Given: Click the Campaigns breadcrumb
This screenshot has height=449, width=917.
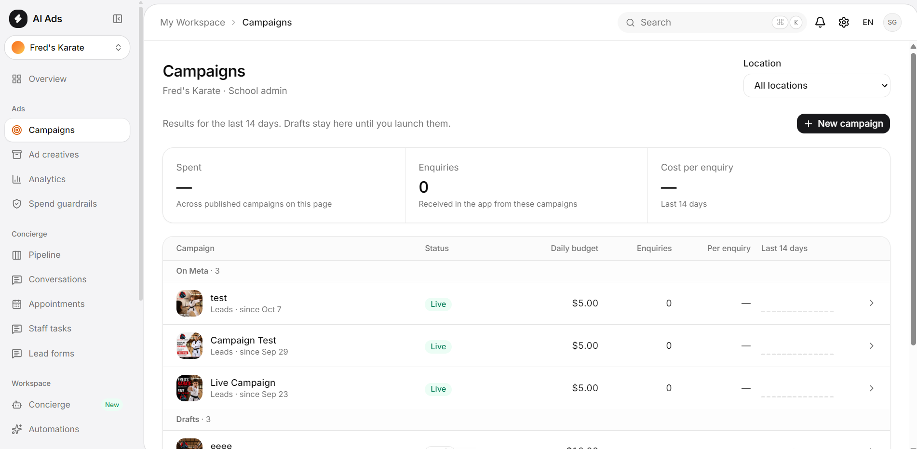Looking at the screenshot, I should click(x=267, y=23).
